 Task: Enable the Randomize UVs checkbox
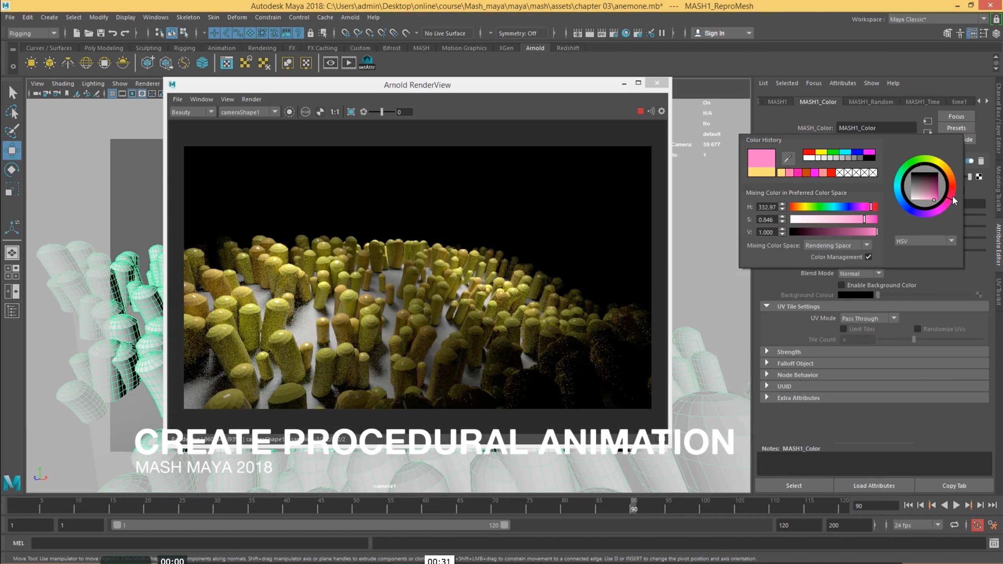(x=917, y=329)
